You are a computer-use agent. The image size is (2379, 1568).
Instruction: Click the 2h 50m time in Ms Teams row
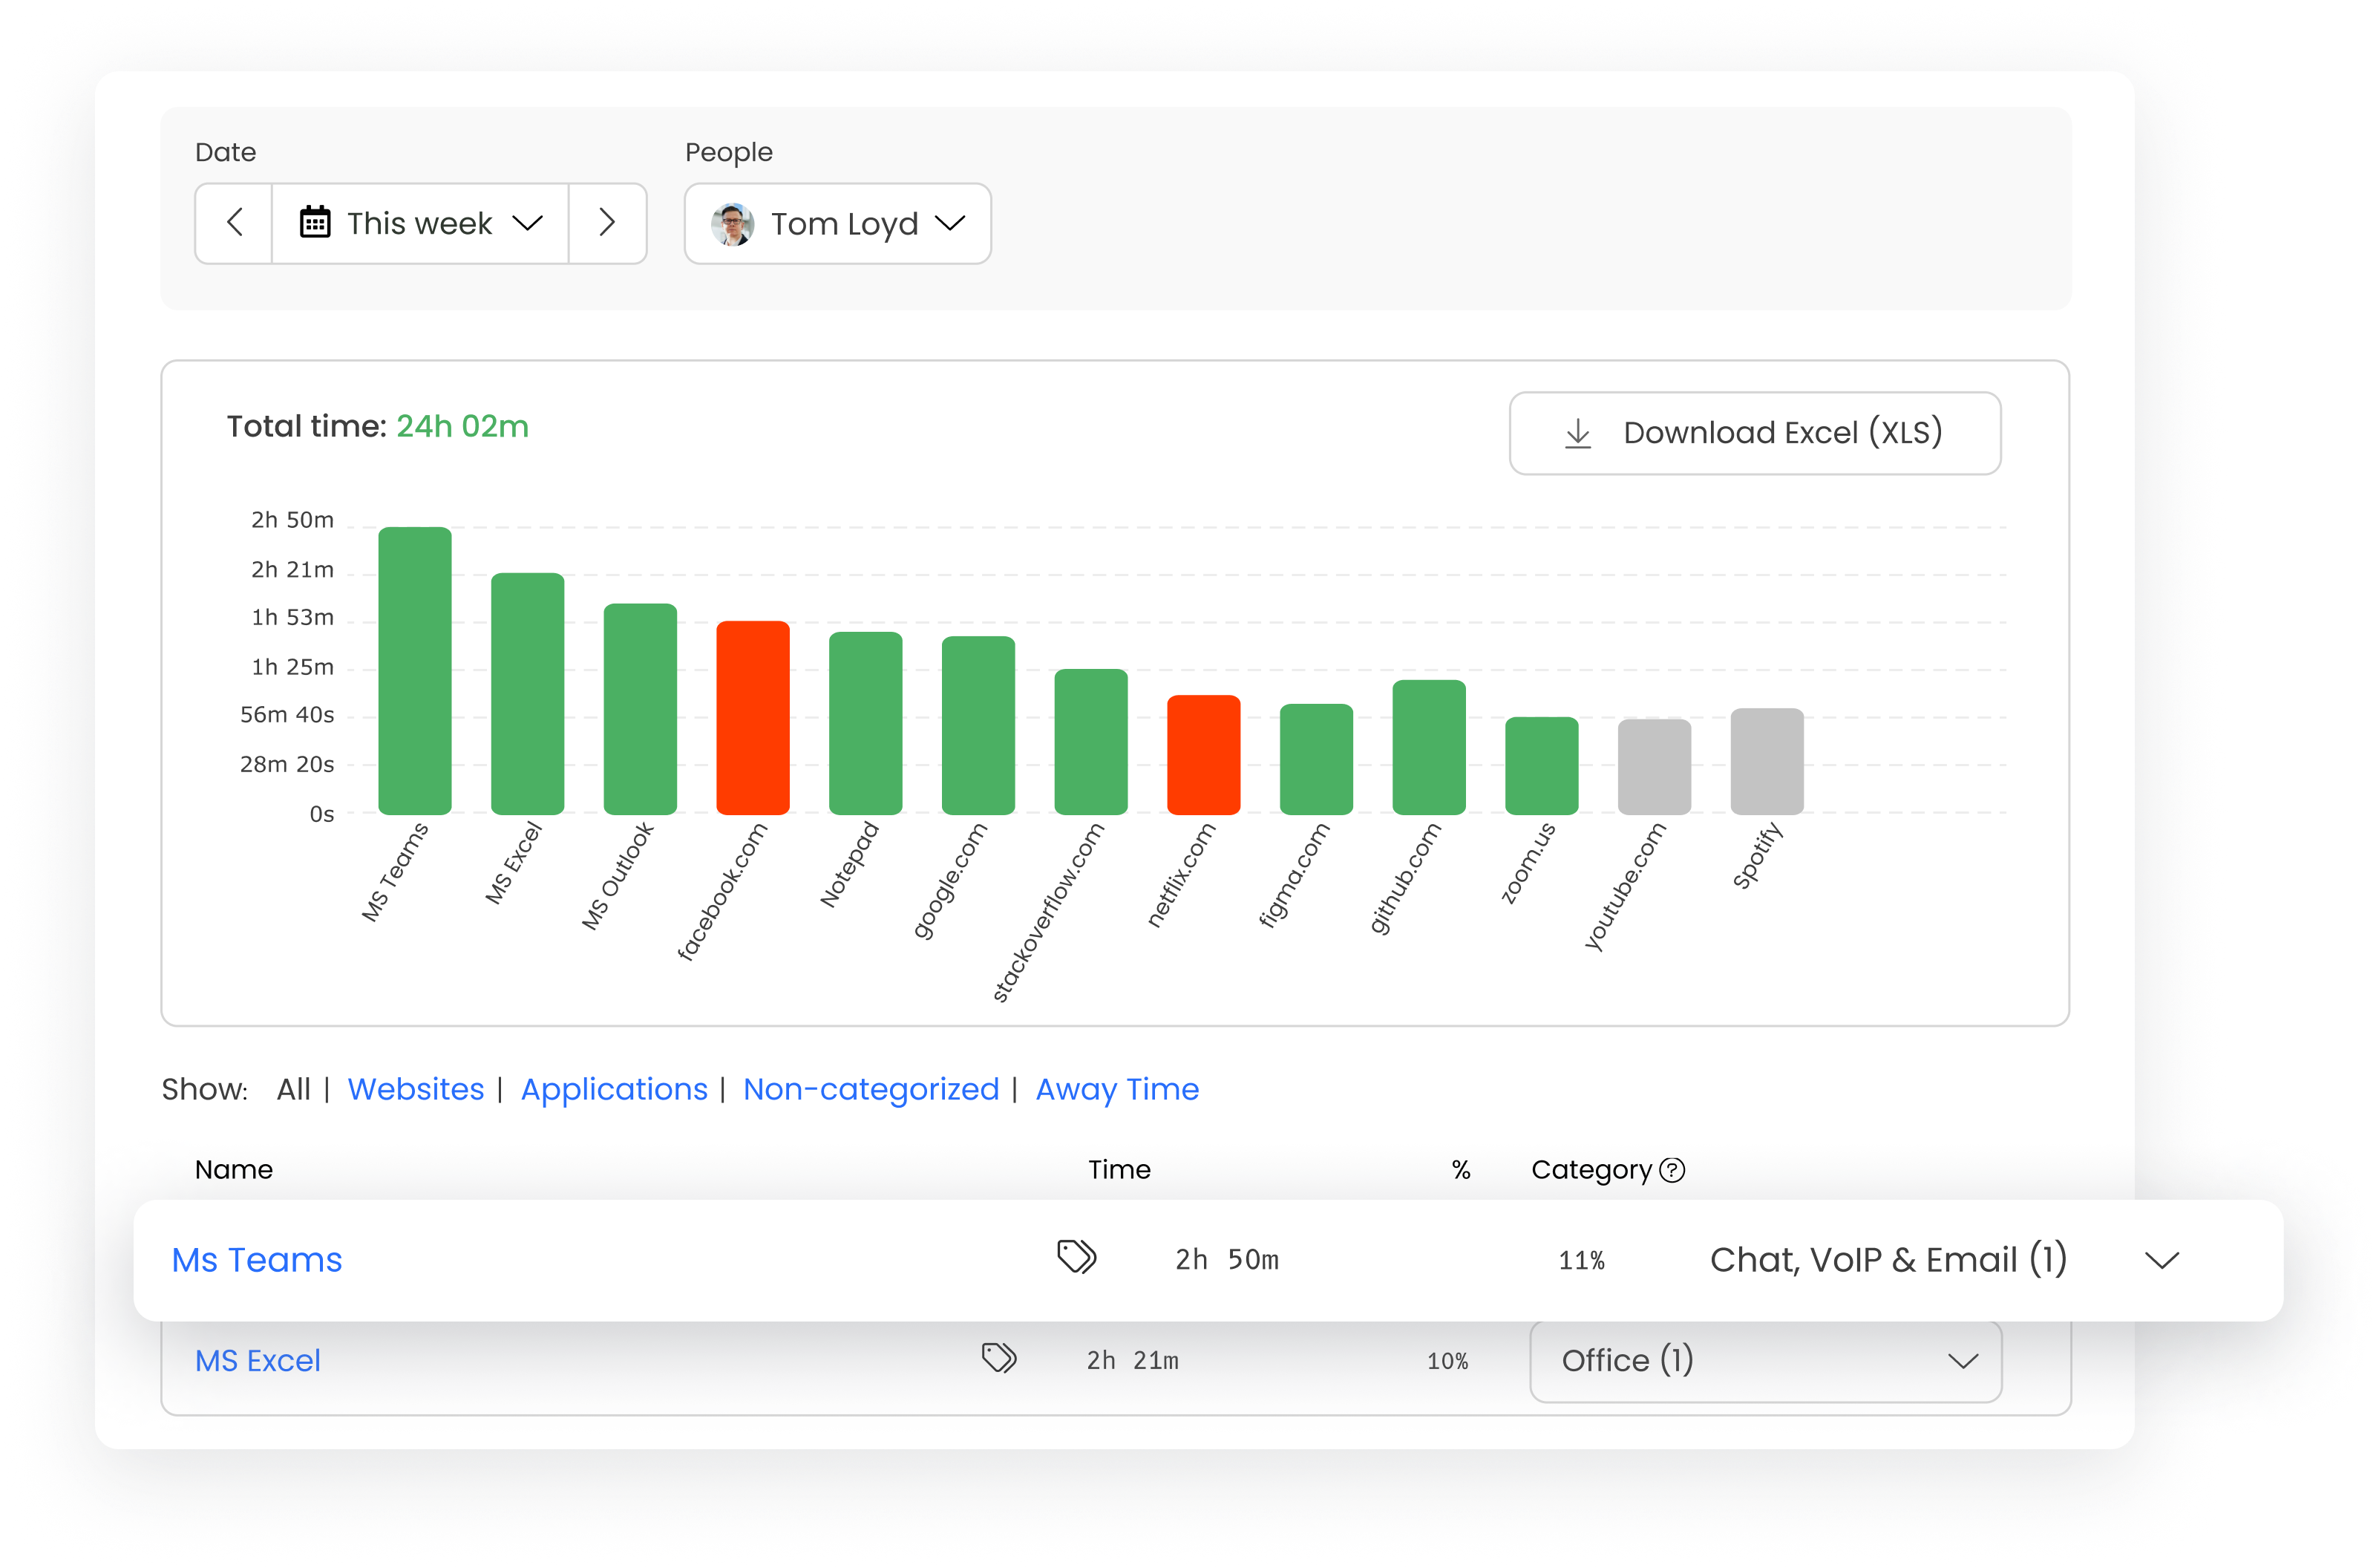(1226, 1260)
